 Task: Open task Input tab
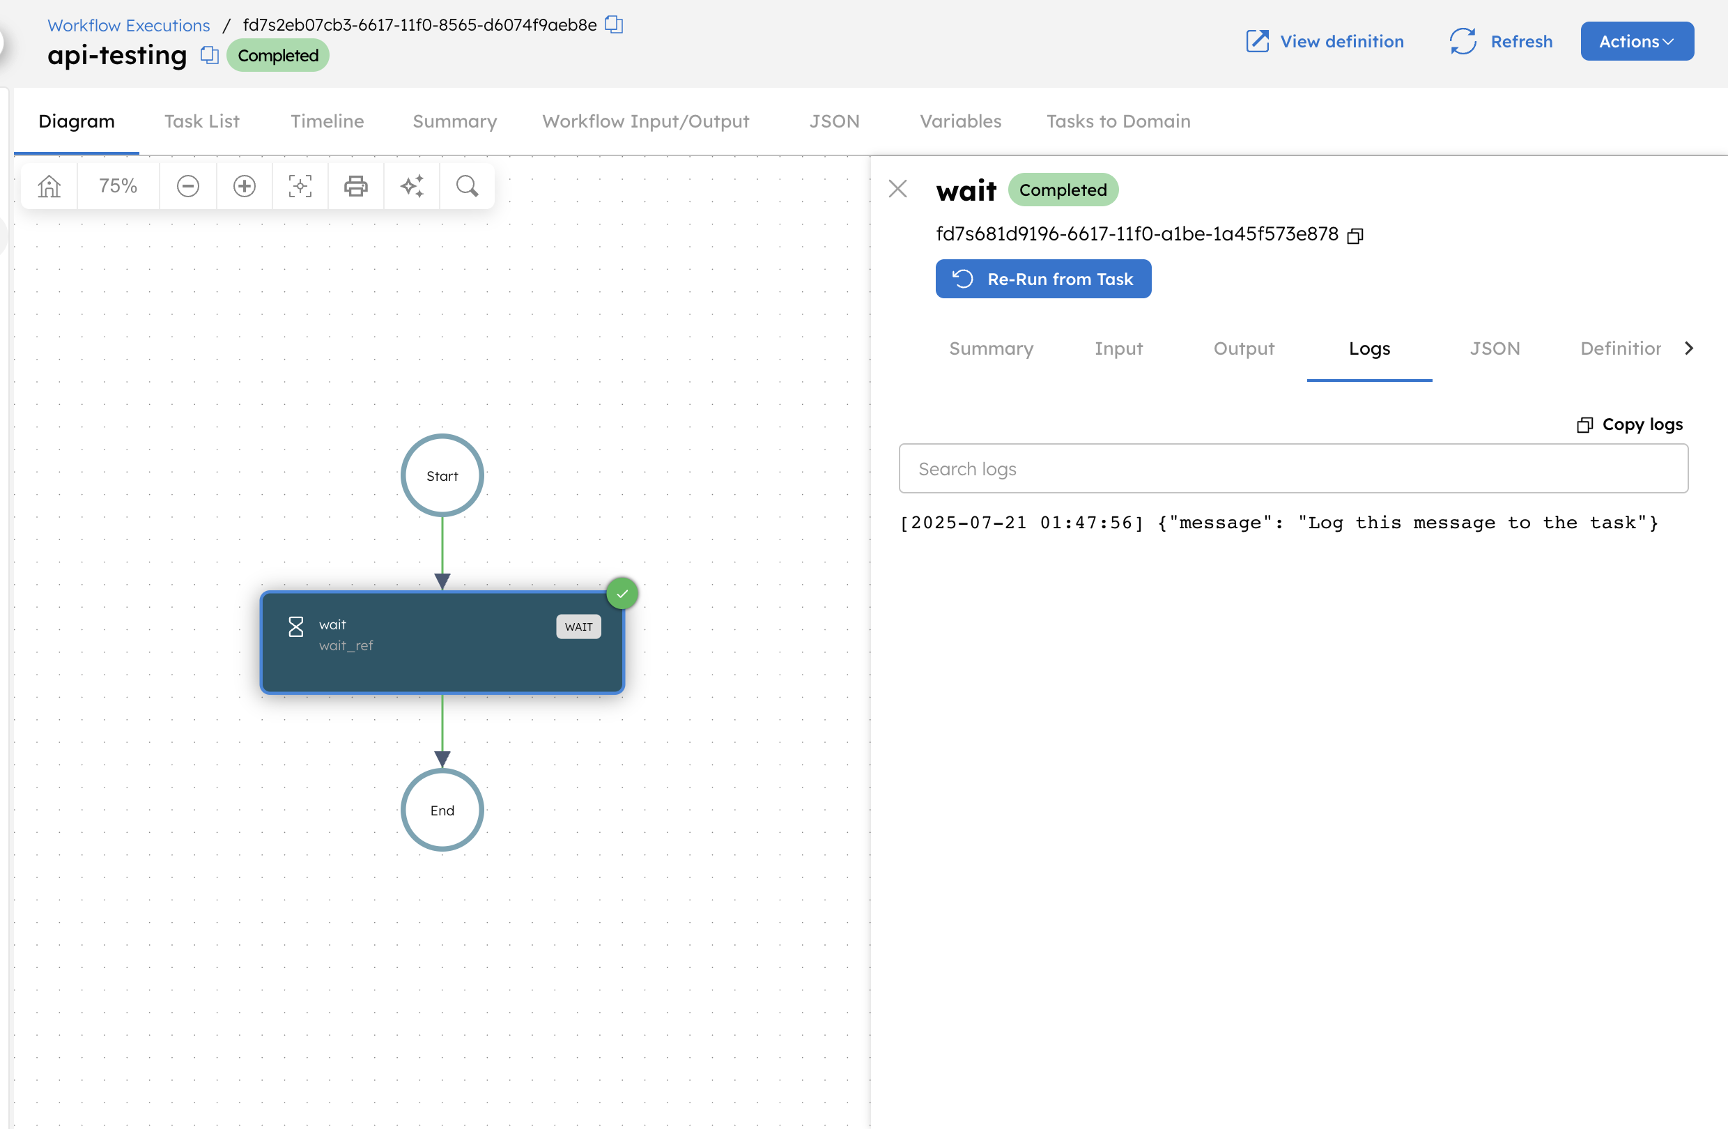tap(1118, 348)
